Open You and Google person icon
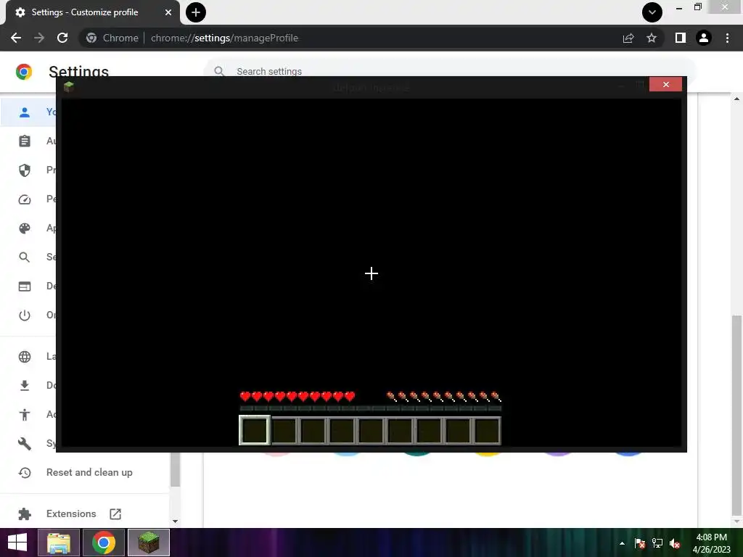This screenshot has width=743, height=557. click(25, 112)
